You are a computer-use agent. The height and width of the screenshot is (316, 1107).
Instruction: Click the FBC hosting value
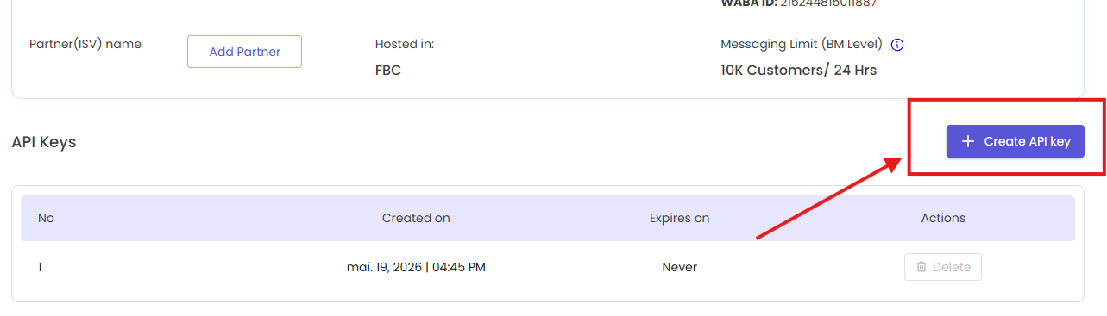388,71
